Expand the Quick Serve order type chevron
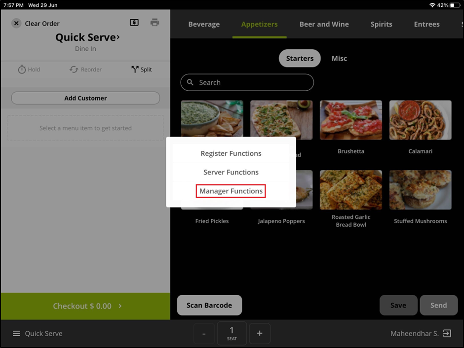 [117, 37]
